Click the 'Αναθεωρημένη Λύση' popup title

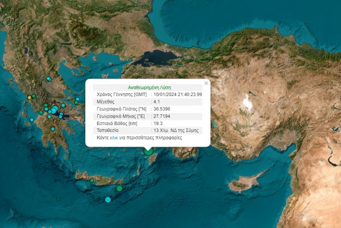coord(147,87)
